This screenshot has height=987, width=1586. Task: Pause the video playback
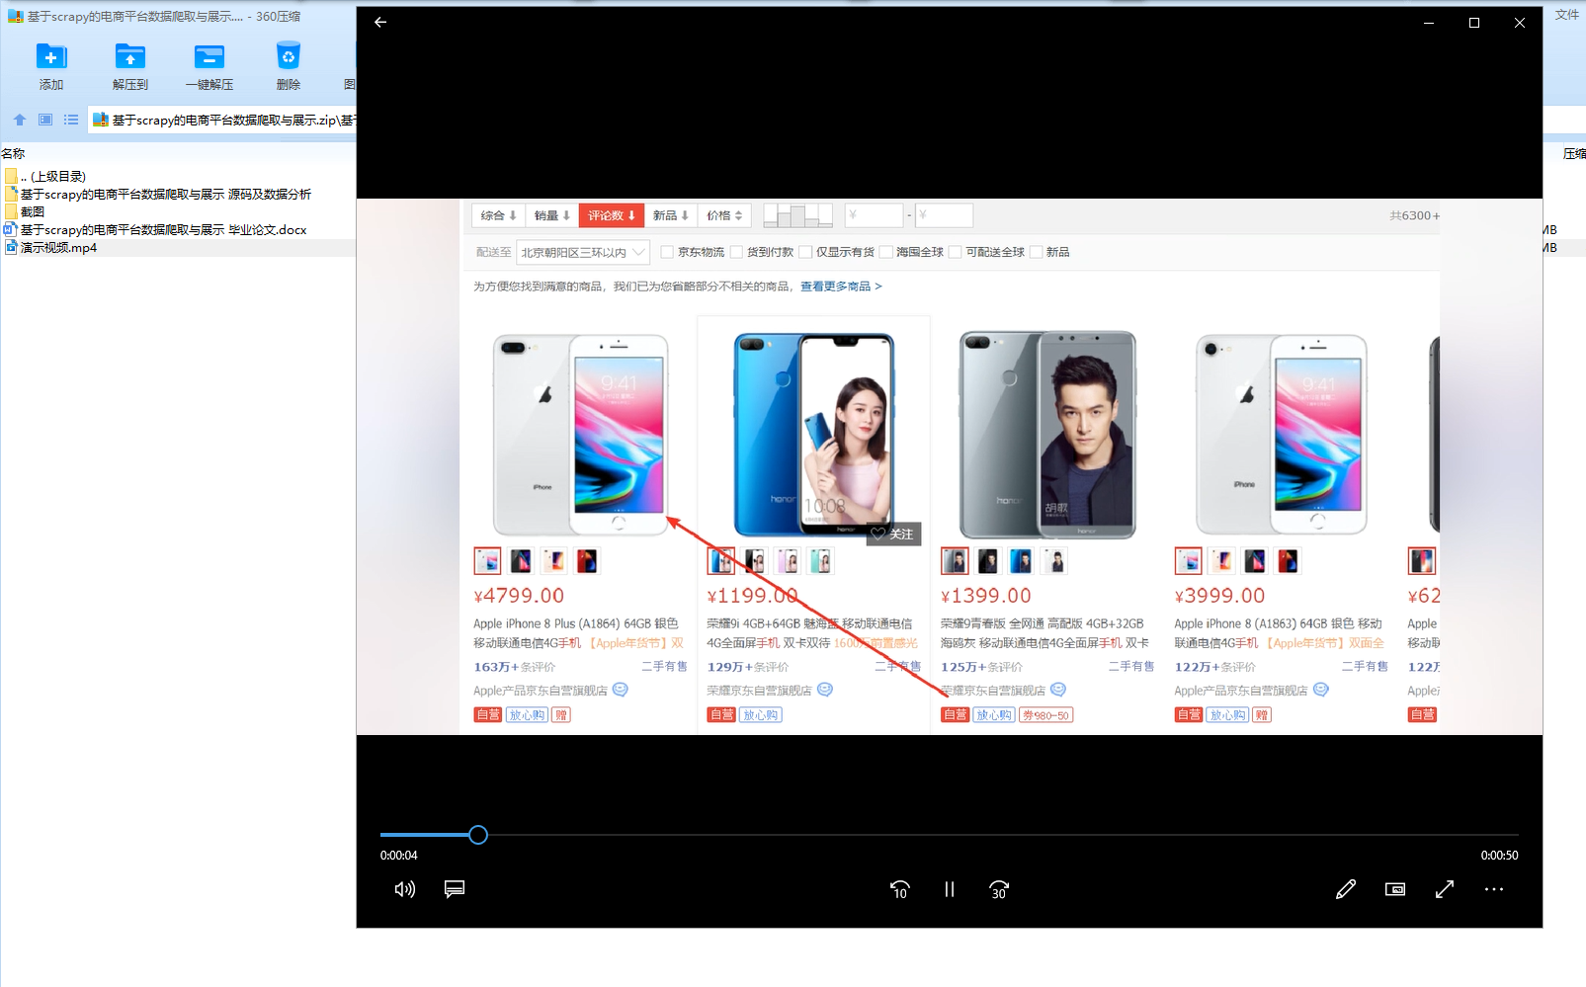(x=950, y=889)
